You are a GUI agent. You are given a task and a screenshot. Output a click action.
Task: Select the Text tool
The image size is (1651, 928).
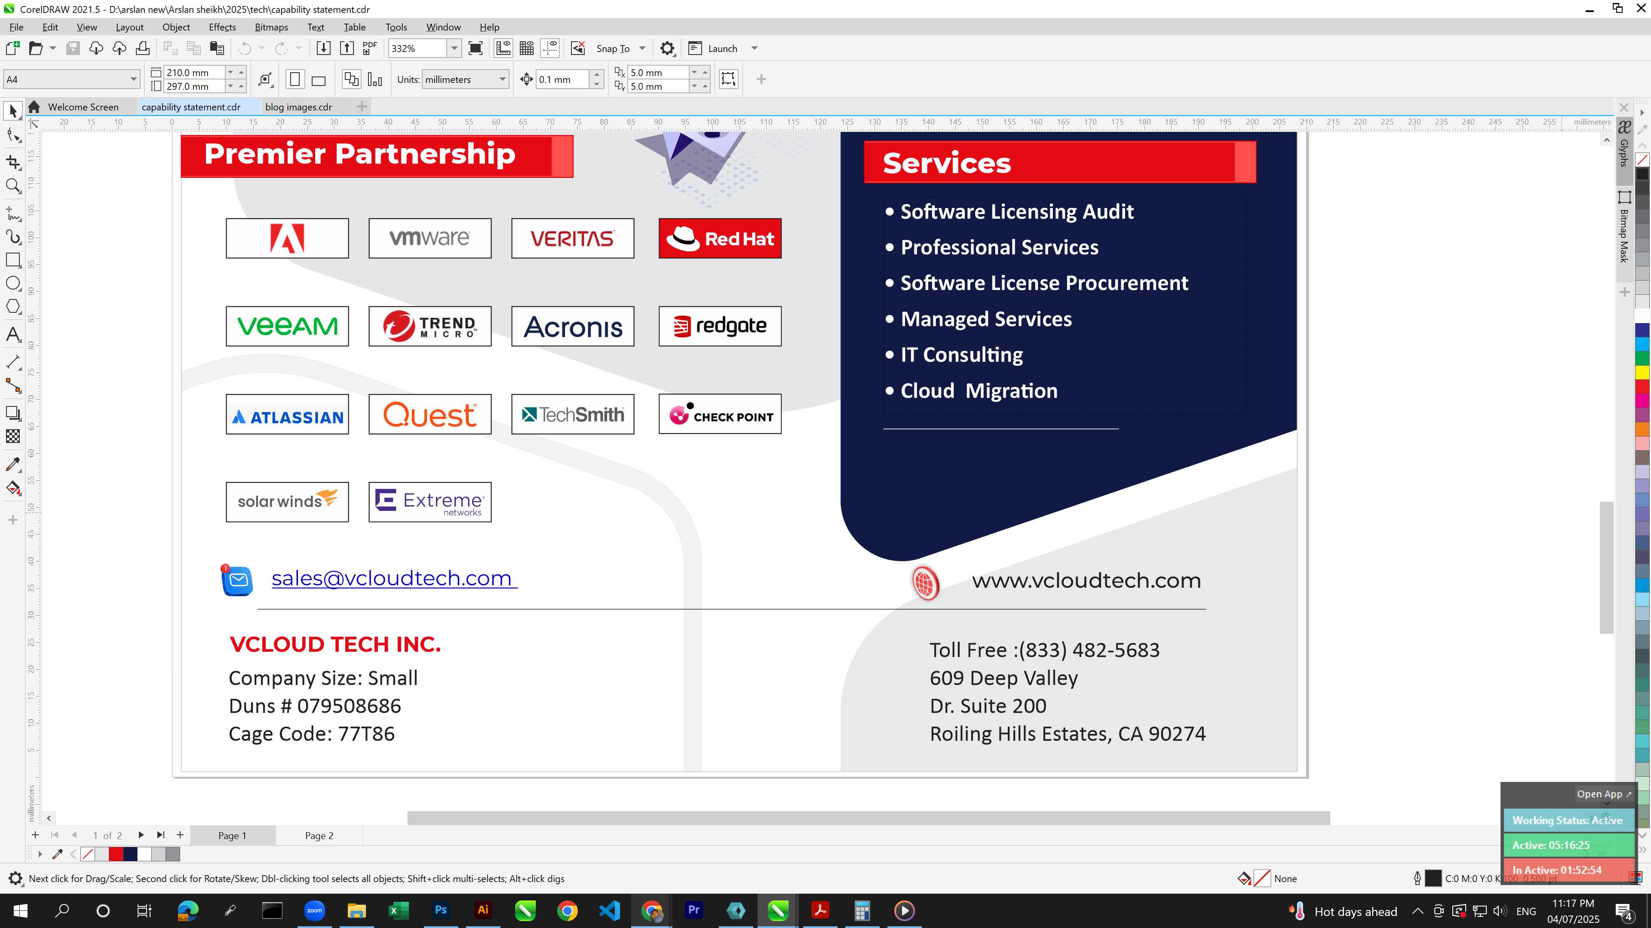tap(13, 335)
